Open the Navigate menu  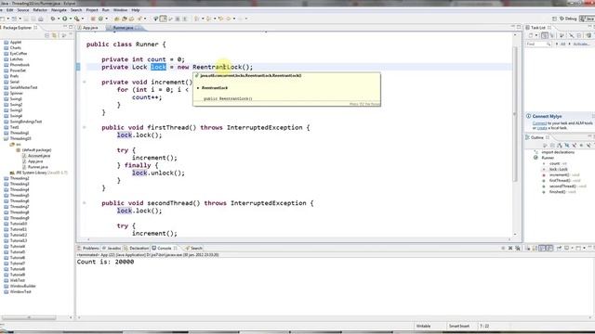[59, 10]
